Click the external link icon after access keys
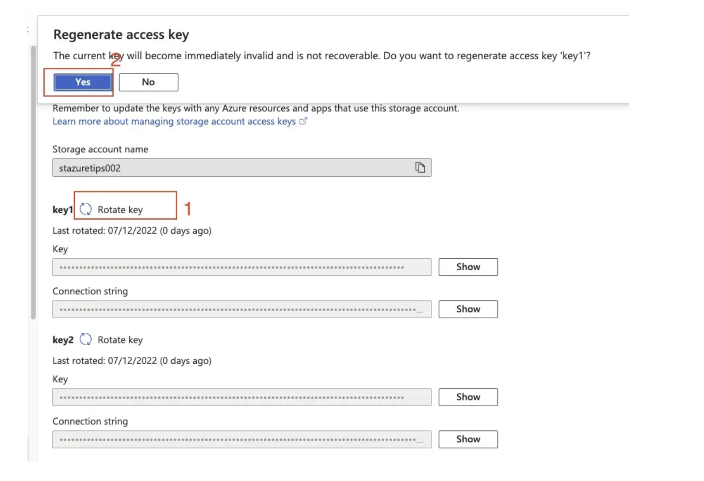 (x=303, y=121)
